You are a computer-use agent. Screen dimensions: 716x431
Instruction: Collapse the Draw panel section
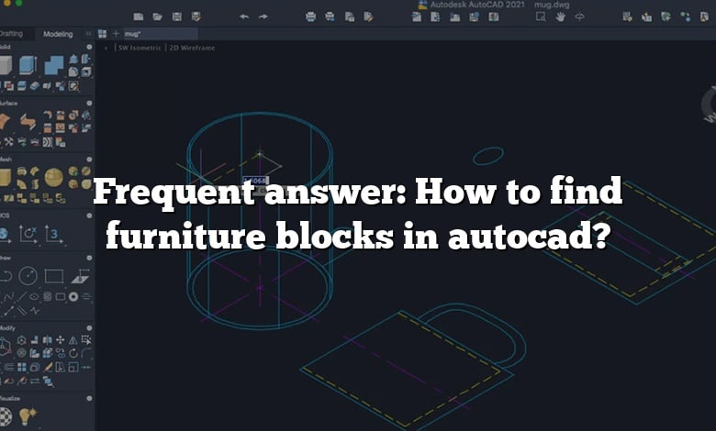(x=89, y=259)
